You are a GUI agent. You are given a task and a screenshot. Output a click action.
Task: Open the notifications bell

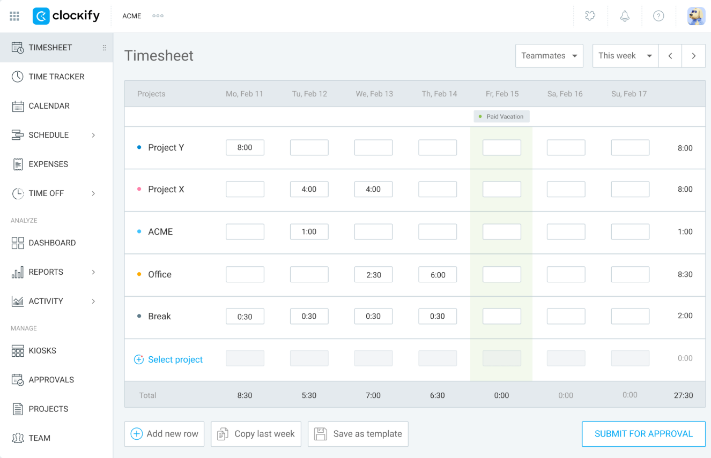pos(625,16)
